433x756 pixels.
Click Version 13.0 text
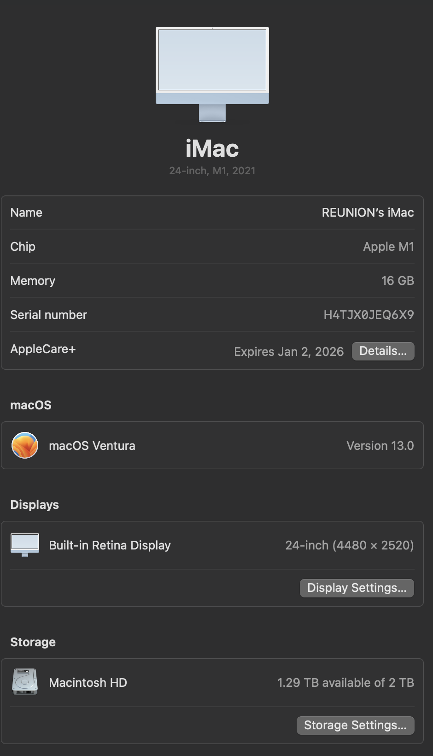pyautogui.click(x=380, y=446)
